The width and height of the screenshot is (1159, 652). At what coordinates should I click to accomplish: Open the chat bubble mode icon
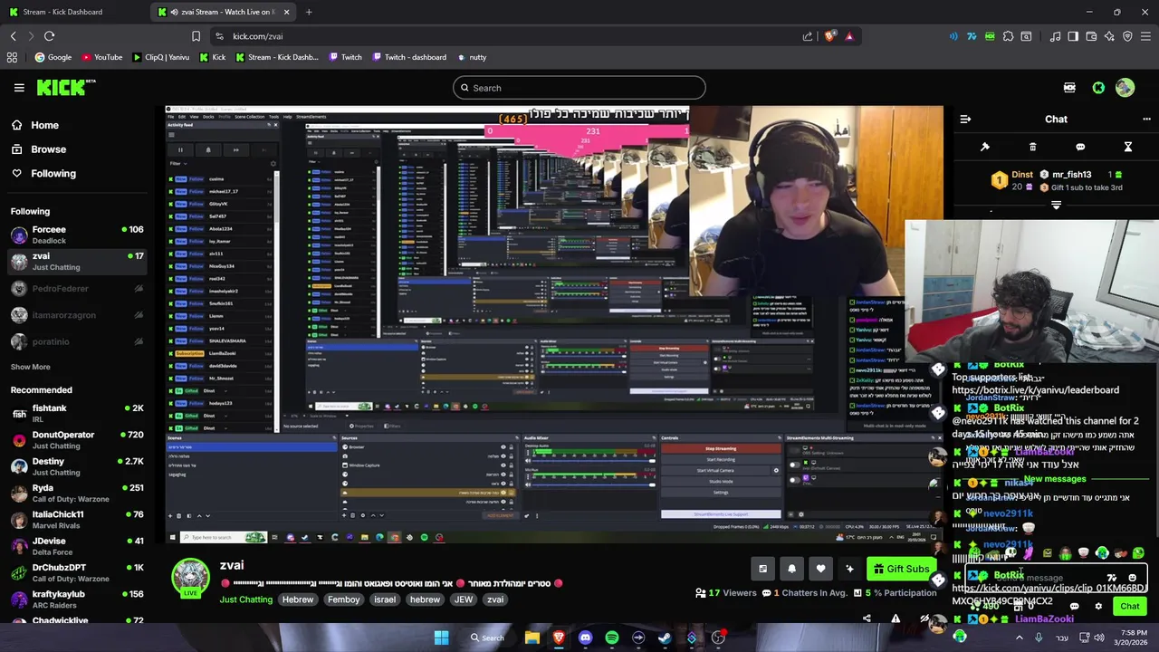(1080, 147)
